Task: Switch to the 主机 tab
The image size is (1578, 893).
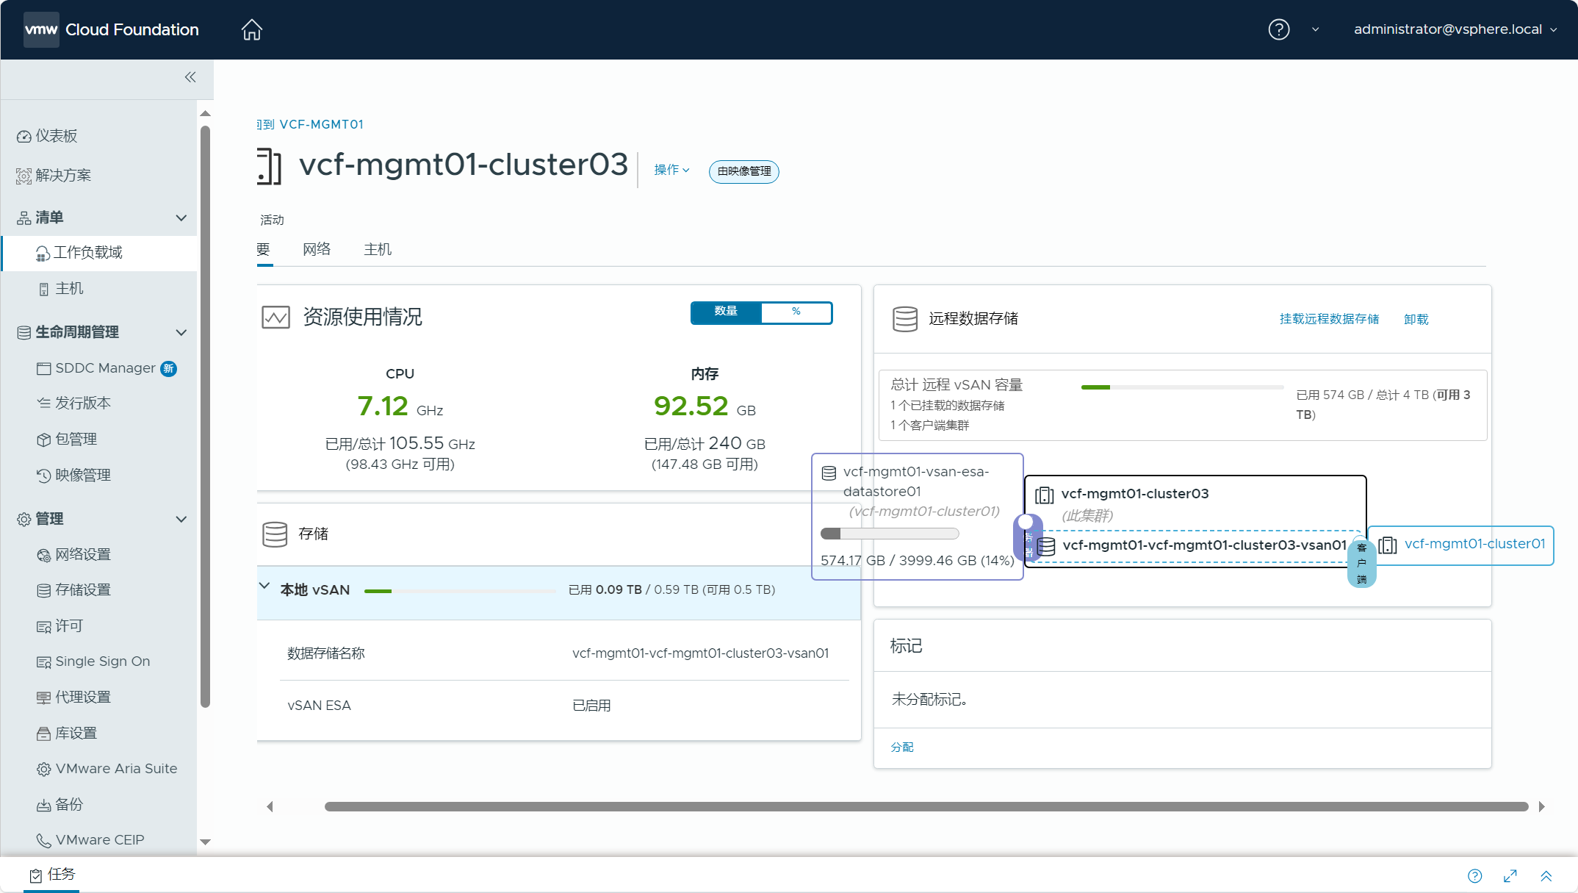Action: (378, 249)
